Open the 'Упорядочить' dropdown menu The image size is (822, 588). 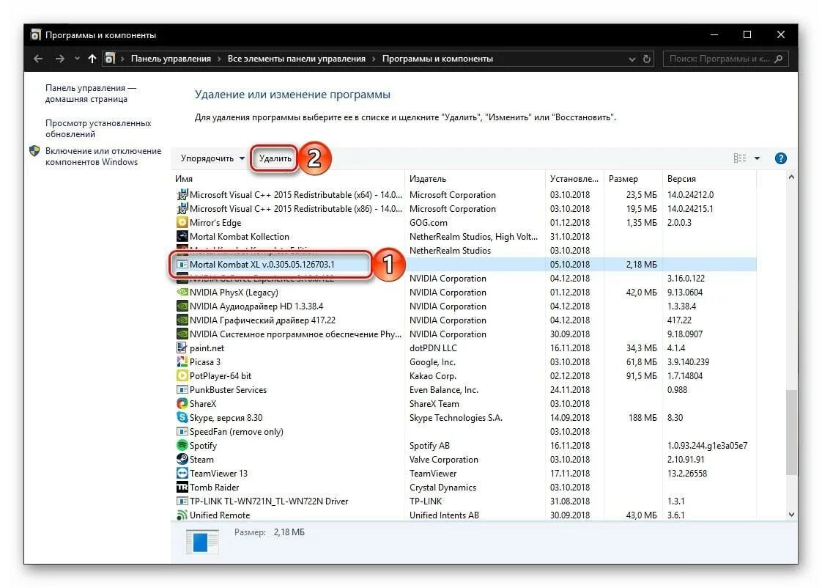coord(212,158)
